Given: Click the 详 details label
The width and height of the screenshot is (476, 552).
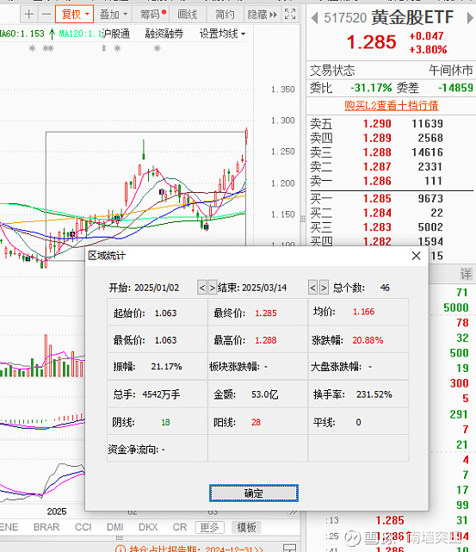Looking at the screenshot, I should click(x=467, y=274).
